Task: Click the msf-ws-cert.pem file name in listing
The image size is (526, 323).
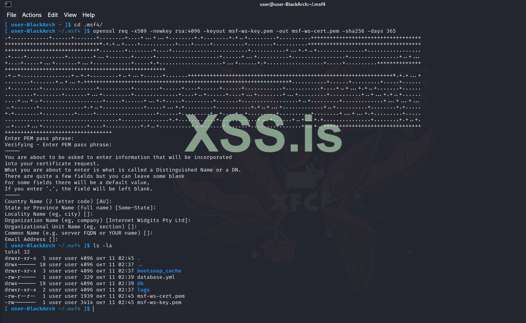Action: pos(161,296)
